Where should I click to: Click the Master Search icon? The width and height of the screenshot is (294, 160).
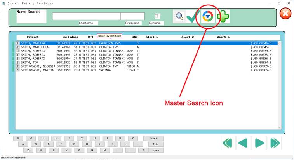click(208, 16)
